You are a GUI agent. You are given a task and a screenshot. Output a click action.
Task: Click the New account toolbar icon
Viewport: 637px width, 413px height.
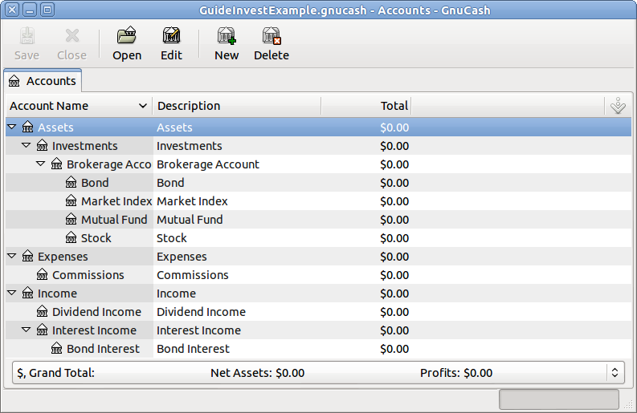(x=227, y=36)
